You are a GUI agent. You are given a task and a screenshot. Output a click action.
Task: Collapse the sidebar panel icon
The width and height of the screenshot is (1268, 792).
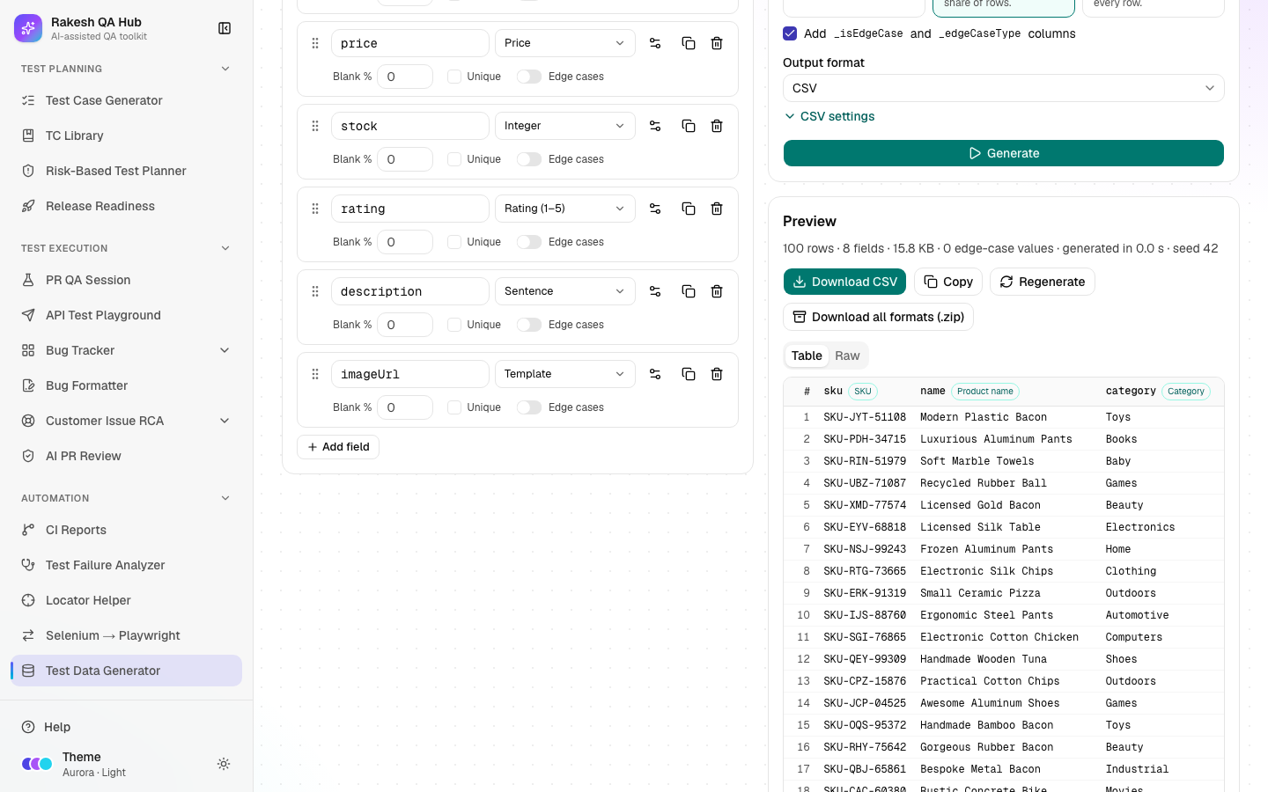point(225,28)
